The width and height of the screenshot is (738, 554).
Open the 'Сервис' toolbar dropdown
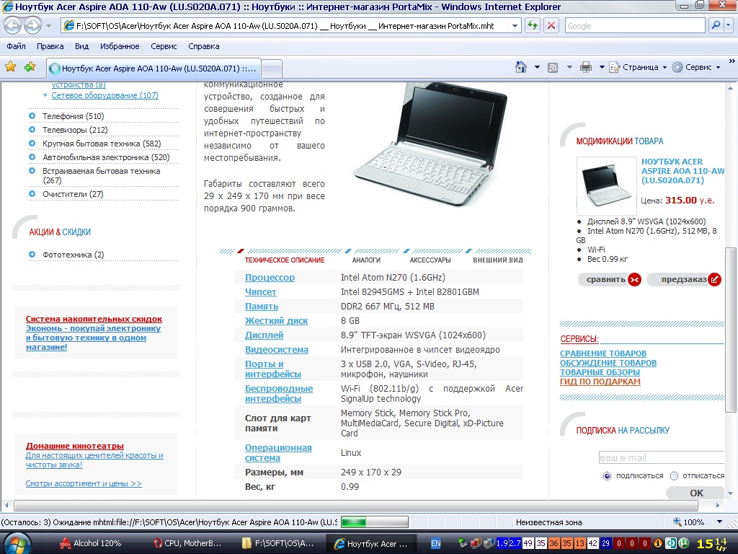(x=696, y=67)
